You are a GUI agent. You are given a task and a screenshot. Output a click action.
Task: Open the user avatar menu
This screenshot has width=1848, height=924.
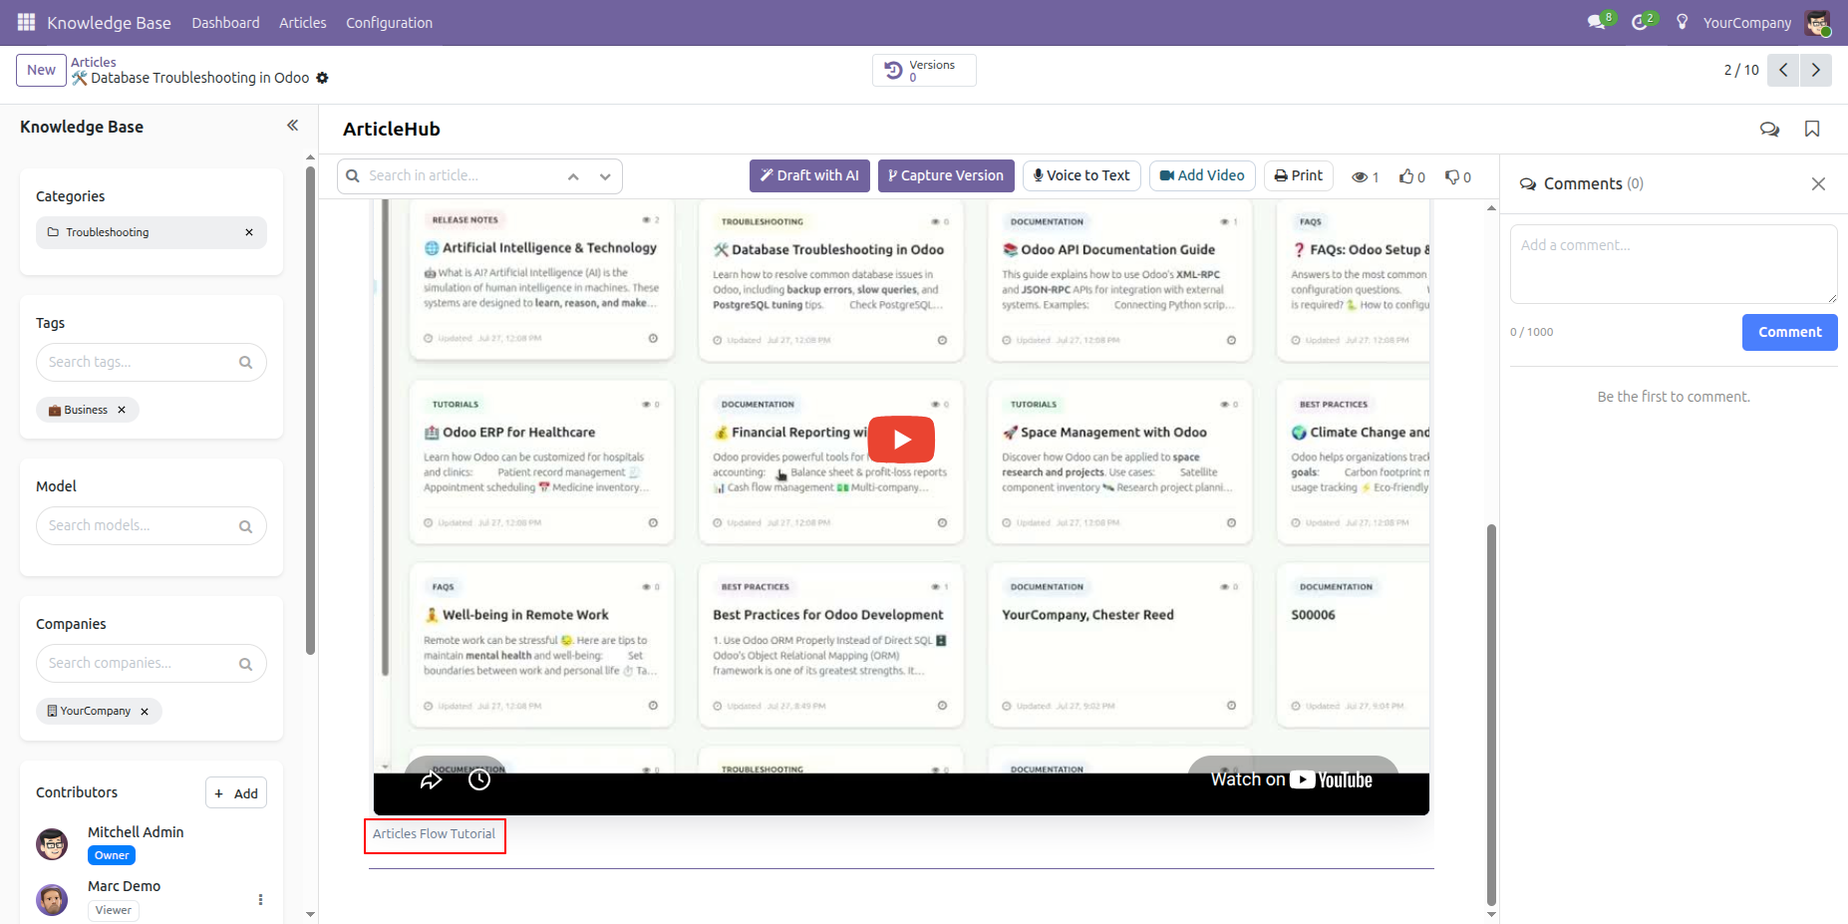[x=1817, y=22]
